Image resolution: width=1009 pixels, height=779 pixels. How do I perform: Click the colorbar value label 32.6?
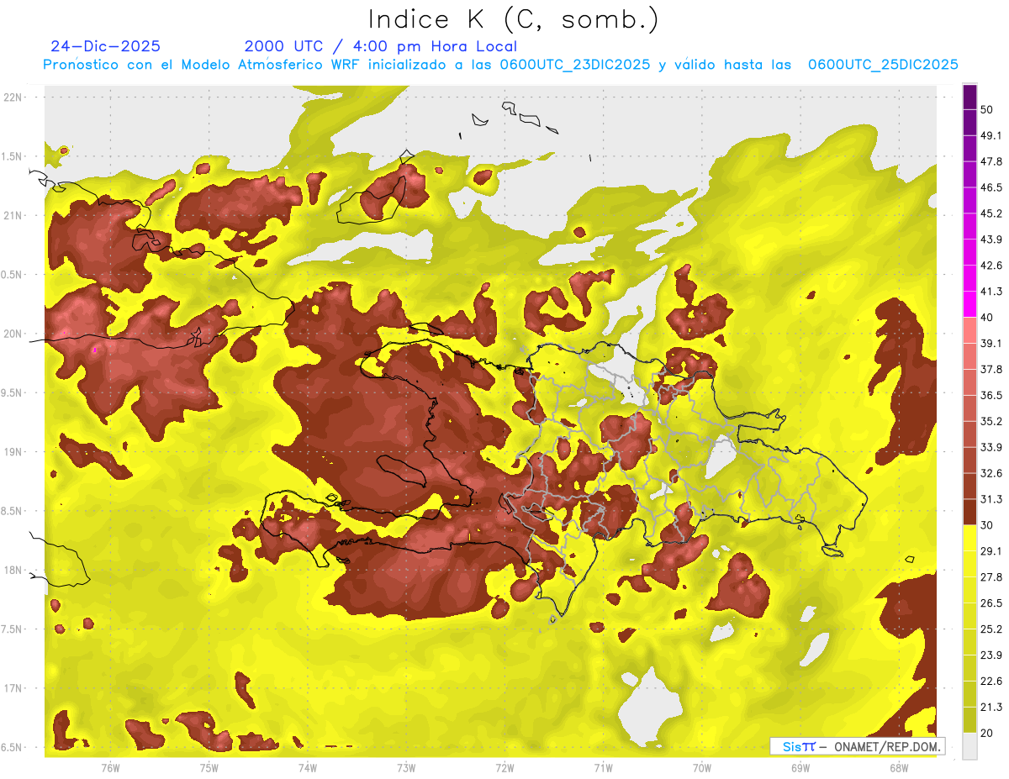click(x=991, y=473)
